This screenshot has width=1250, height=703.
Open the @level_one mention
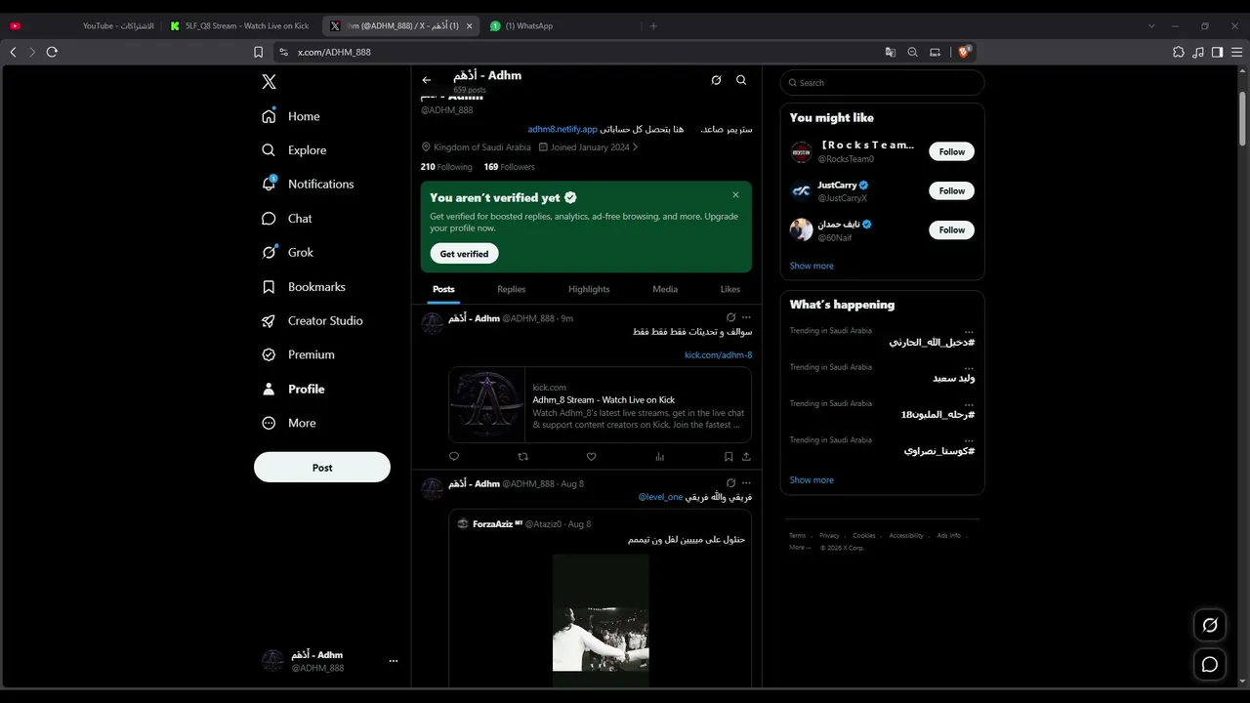(x=661, y=497)
